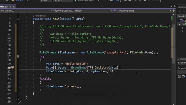Screen dimensions: 186x105
Task: Click "fileStream.Write" on line 21
Action: click(59, 71)
